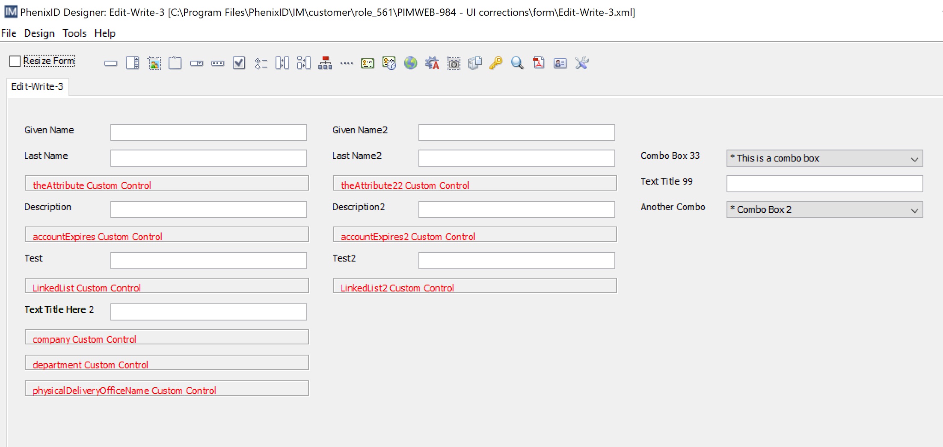Open the wrench and screwdriver settings tool
This screenshot has width=943, height=447.
coord(582,63)
